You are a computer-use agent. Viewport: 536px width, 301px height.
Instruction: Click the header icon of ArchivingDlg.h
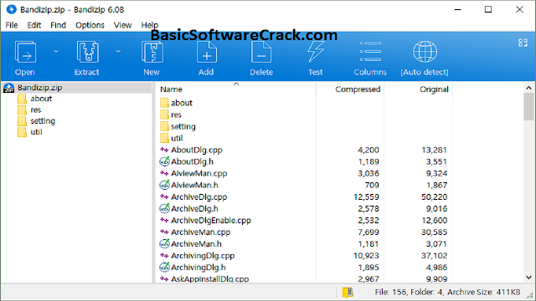tap(164, 268)
